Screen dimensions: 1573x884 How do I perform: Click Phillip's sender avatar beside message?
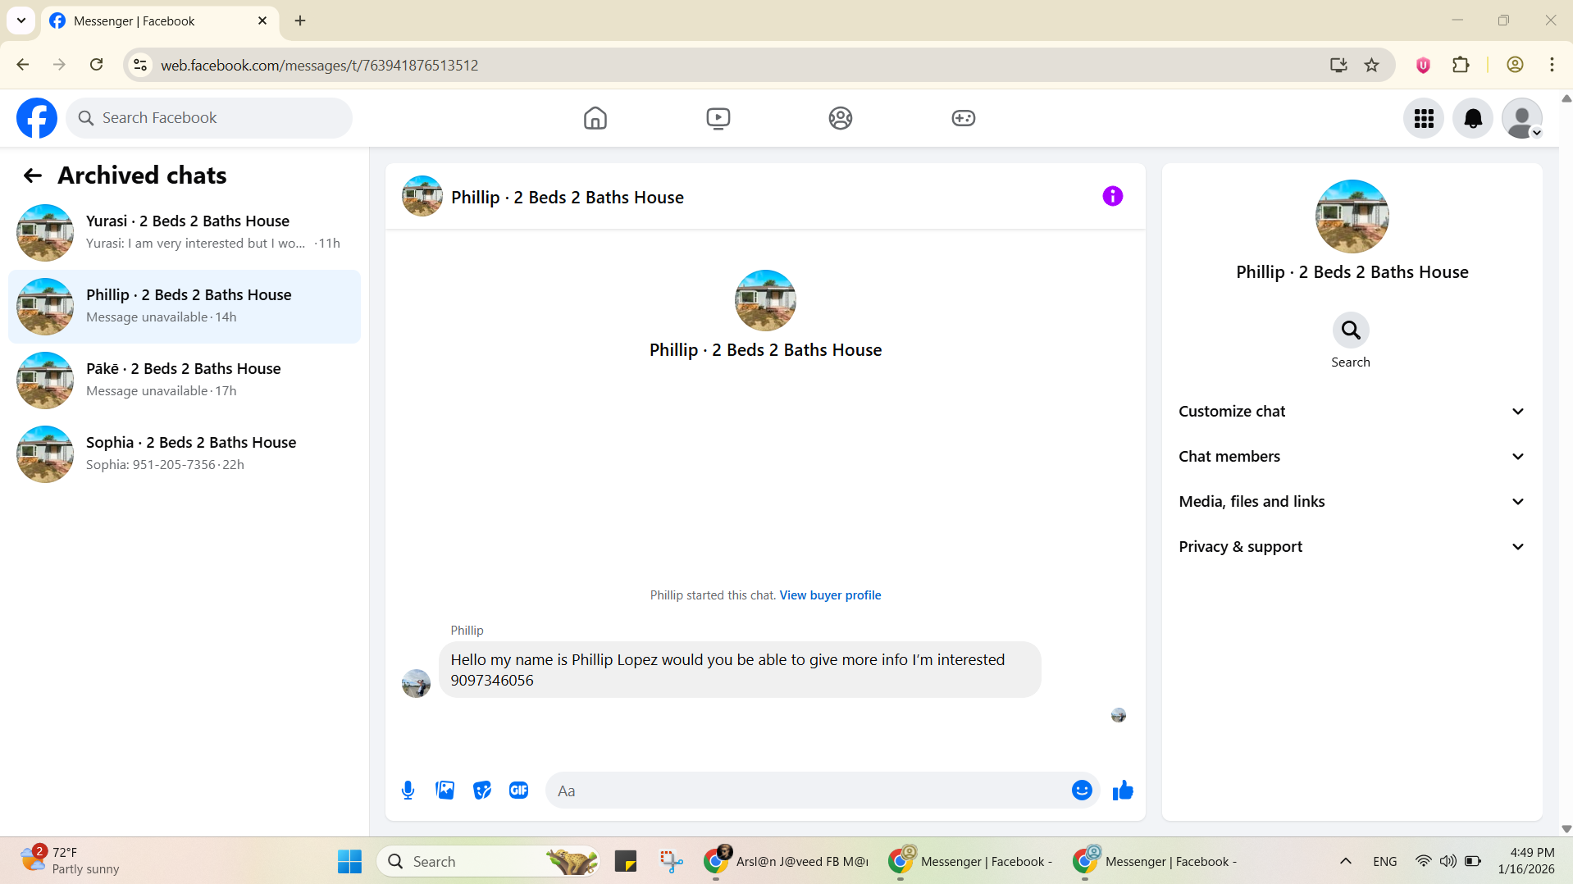click(x=416, y=683)
